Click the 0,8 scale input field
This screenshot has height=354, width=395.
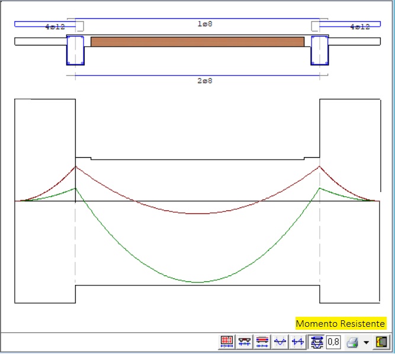(x=333, y=342)
